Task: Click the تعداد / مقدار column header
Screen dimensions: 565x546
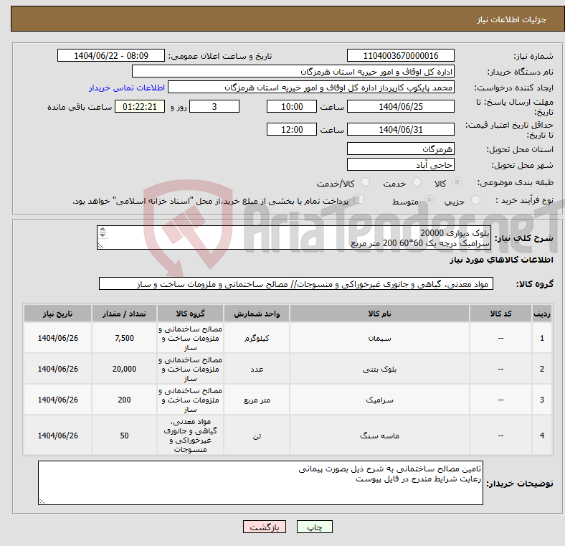Action: coord(124,314)
